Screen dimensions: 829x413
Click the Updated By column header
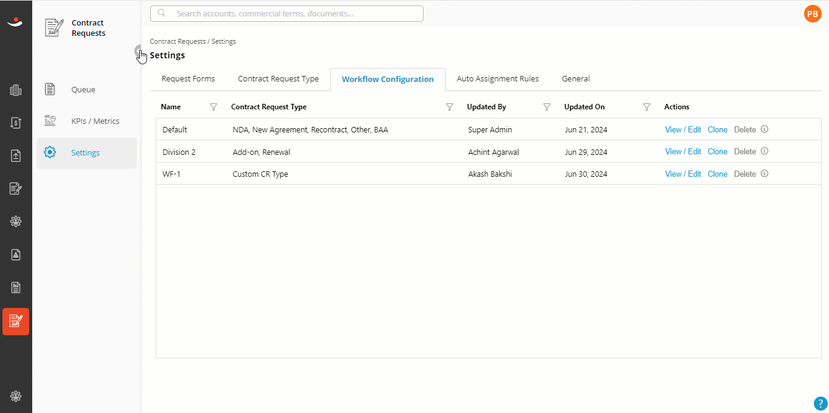click(486, 107)
